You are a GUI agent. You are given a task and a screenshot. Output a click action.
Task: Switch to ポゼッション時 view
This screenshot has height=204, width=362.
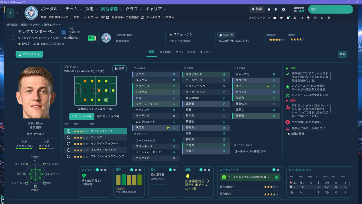tap(81, 116)
